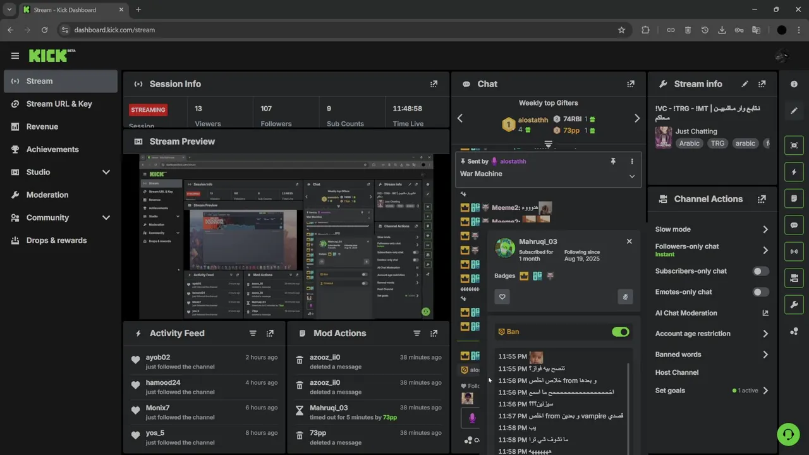Click the pencil edit icon in the right rail
Screen dimensions: 809x455
coord(794,111)
